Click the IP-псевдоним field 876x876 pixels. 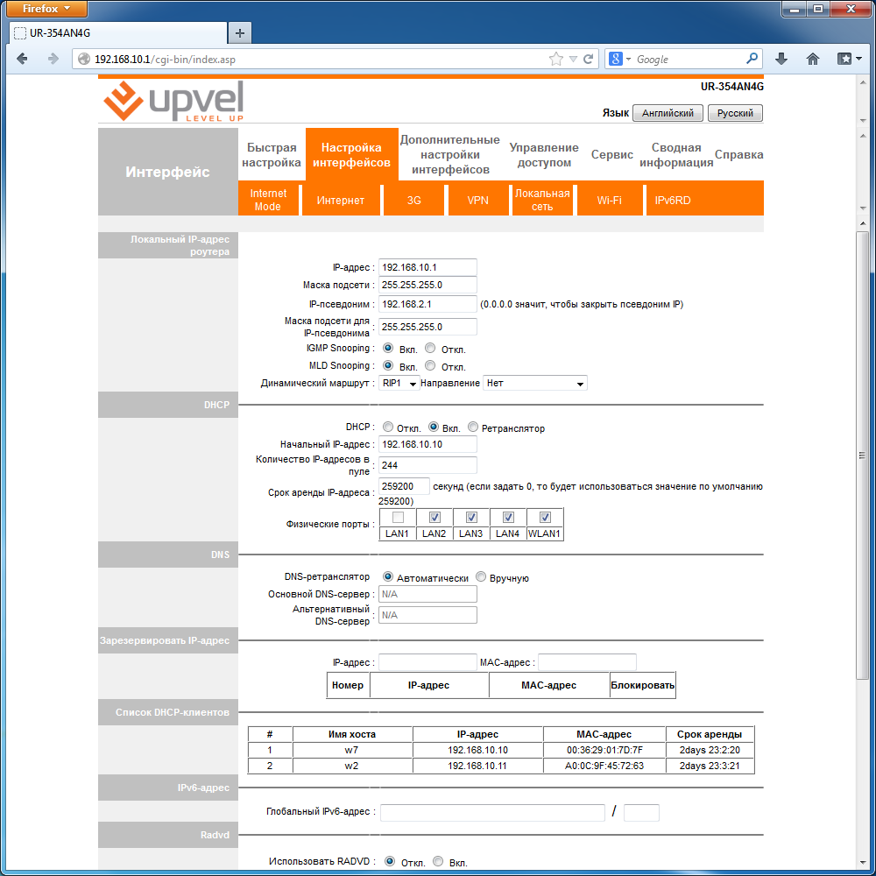click(428, 305)
